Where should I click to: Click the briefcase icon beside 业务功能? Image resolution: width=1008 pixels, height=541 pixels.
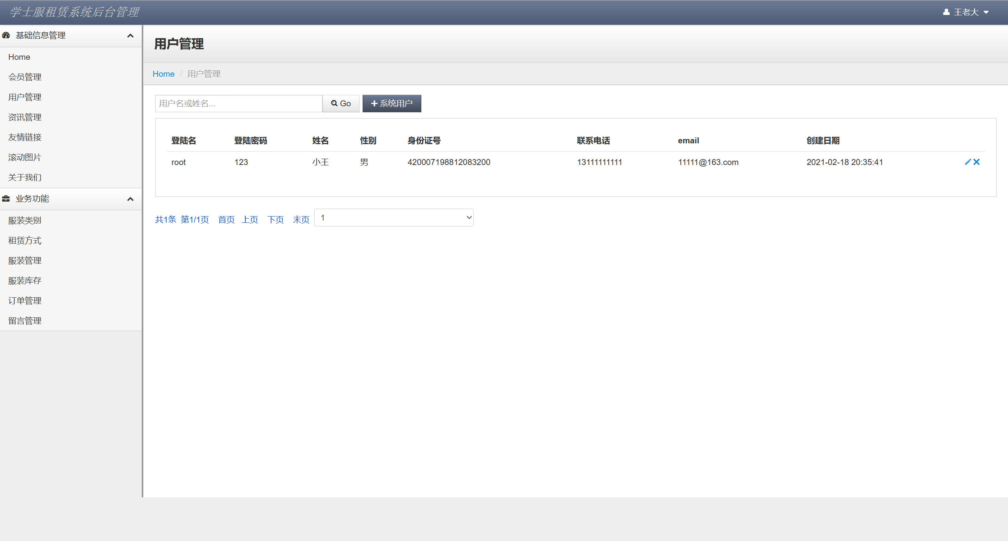pyautogui.click(x=6, y=199)
